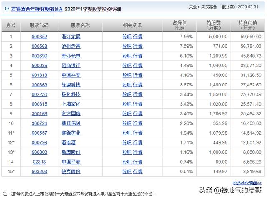267x199 pixels.
Task: Open stock name 捷佳伟创
Action: pos(71,123)
